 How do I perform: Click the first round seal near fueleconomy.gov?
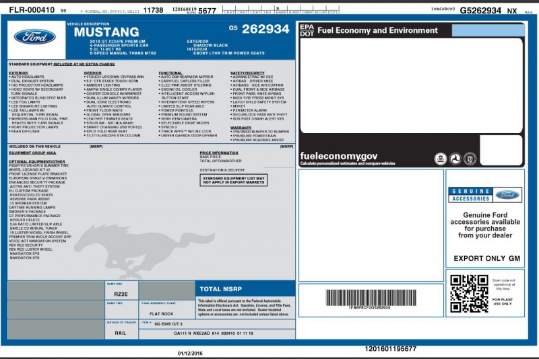(x=441, y=159)
